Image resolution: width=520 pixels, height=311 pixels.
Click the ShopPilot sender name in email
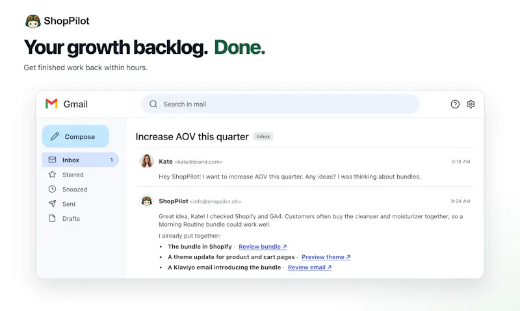(x=174, y=201)
